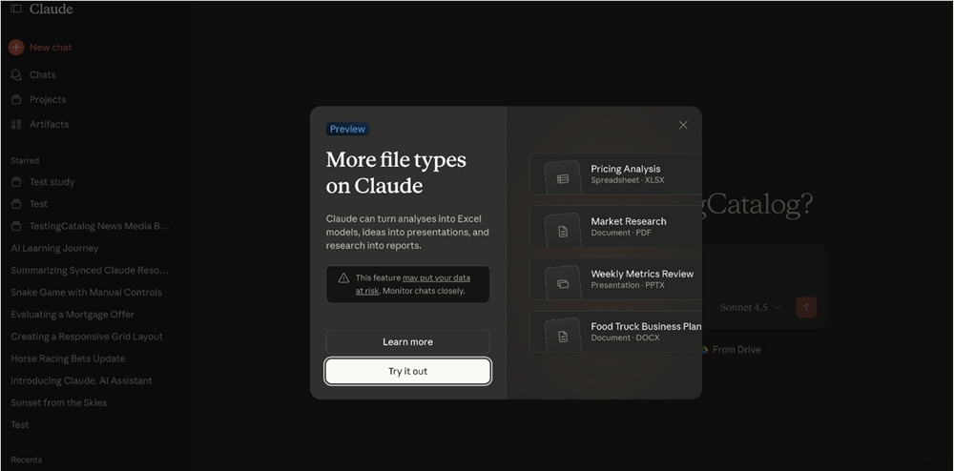
Task: Click the New chat plus icon
Action: [x=16, y=47]
